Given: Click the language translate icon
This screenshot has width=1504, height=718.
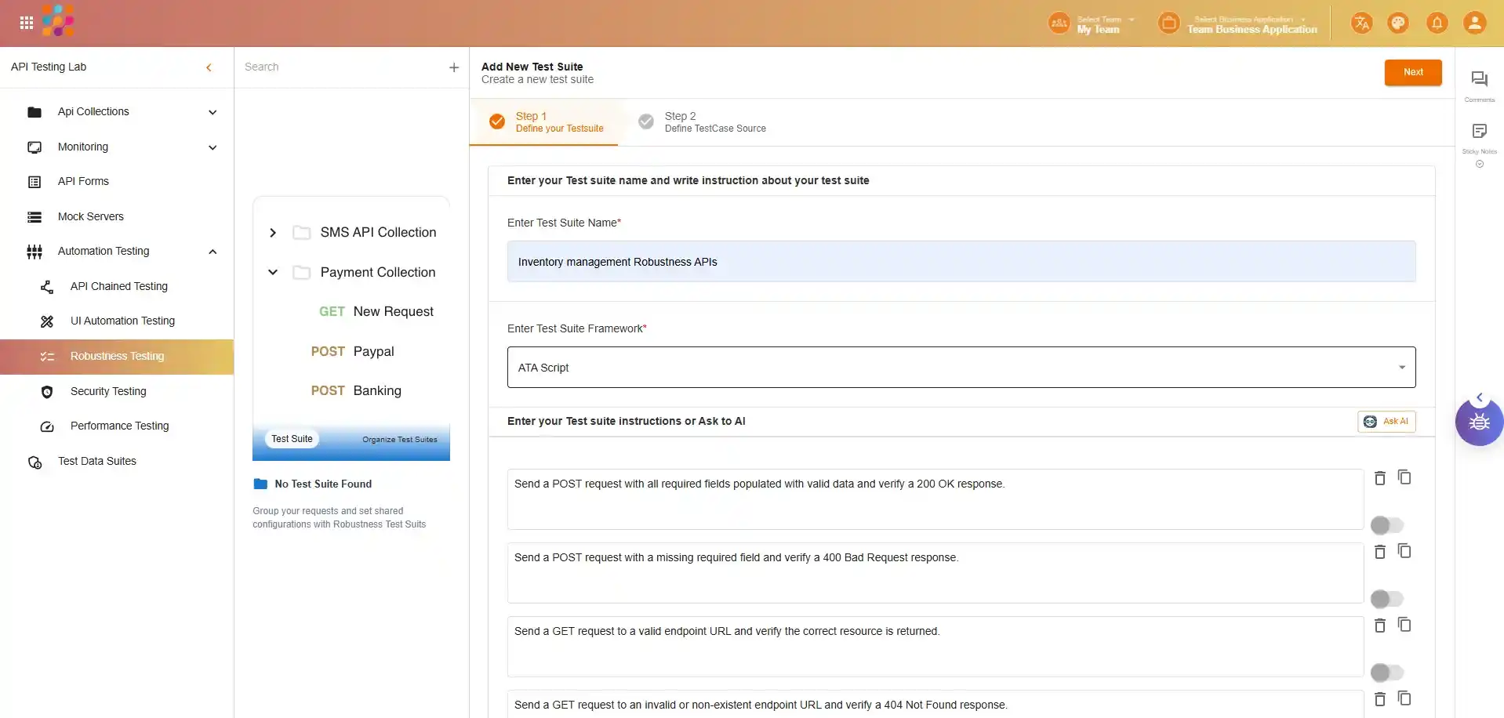Looking at the screenshot, I should (x=1361, y=23).
